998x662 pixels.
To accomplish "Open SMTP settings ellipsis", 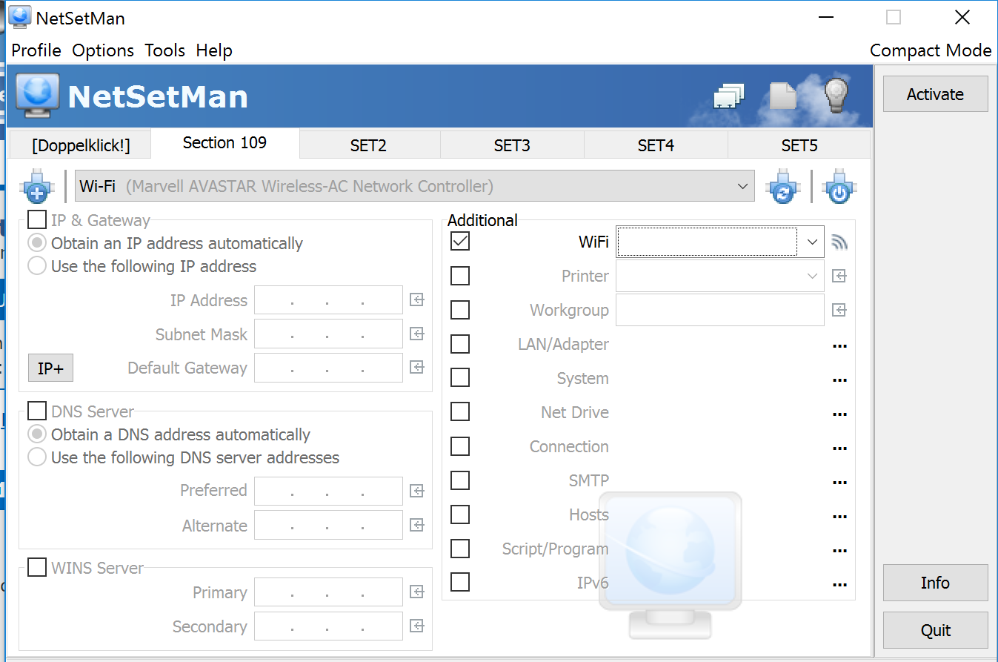I will tap(839, 482).
